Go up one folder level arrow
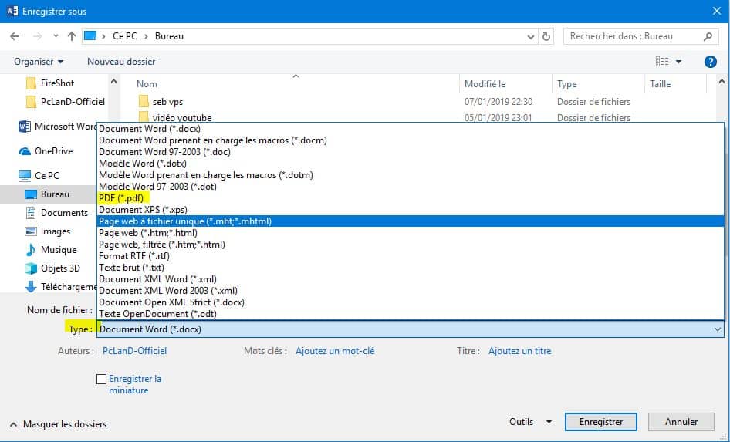Viewport: 730px width, 442px height. click(x=72, y=36)
